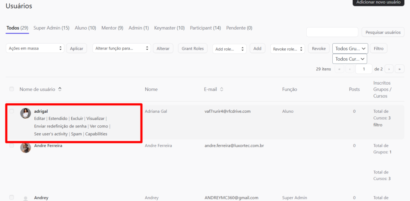
Task: Sort by username column arrow icon
Action: tap(60, 90)
